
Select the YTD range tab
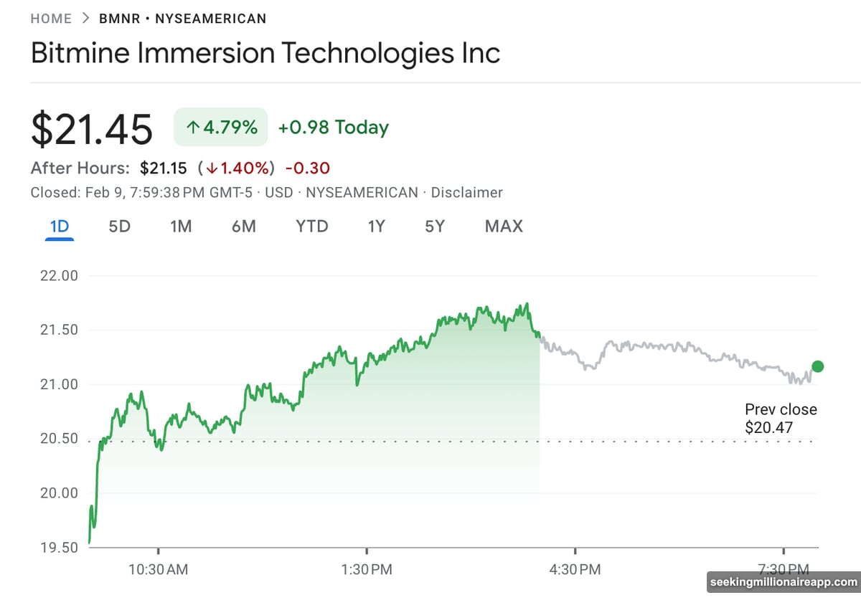[x=312, y=227]
